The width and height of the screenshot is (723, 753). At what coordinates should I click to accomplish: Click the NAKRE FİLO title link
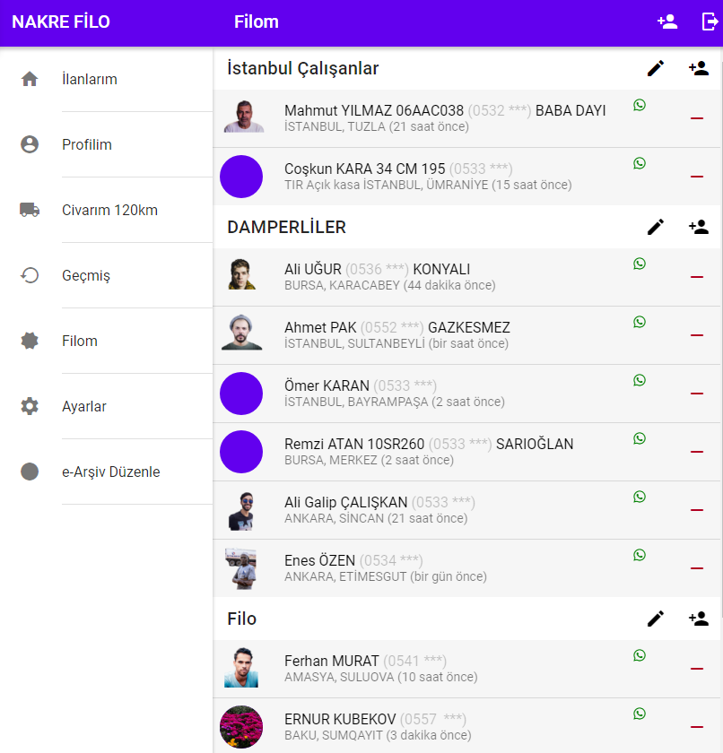[x=61, y=22]
